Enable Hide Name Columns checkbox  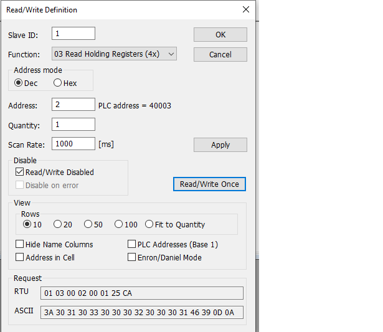[x=21, y=245]
